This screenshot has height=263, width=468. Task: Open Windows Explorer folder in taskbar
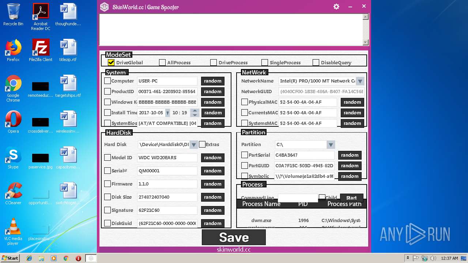(41, 258)
